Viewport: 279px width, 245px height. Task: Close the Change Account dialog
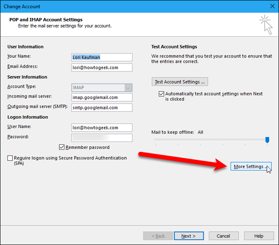coord(272,6)
